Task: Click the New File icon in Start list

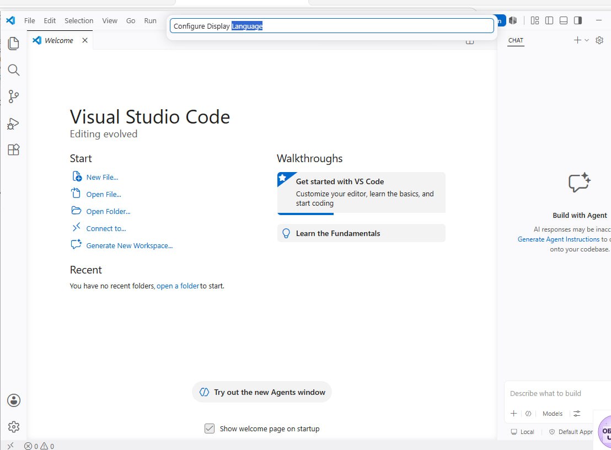Action: pyautogui.click(x=77, y=176)
